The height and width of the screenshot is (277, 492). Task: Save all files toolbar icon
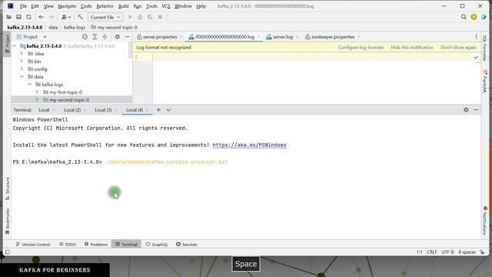pos(18,17)
